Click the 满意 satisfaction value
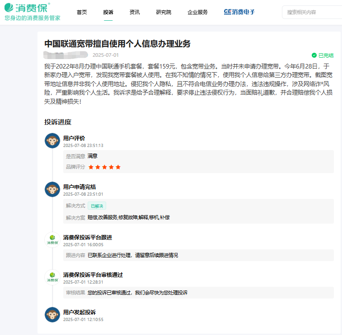342x335 pixels. coord(93,156)
